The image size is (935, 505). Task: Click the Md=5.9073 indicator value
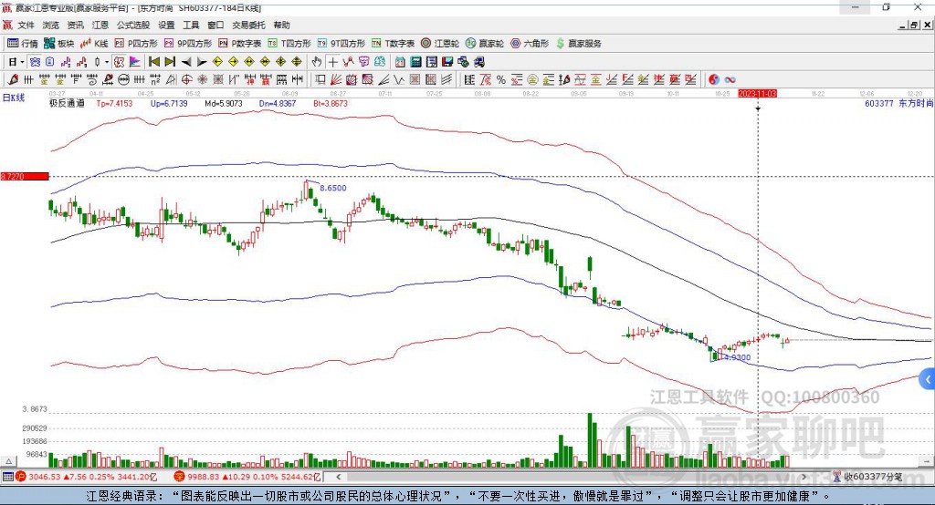pos(224,103)
